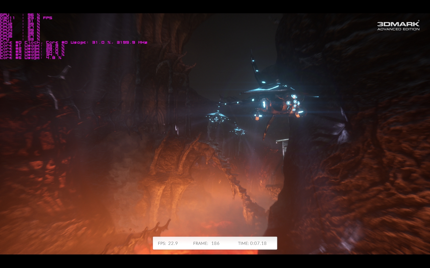
Task: Click the GPU 96 % overlay line
Action: [20, 15]
